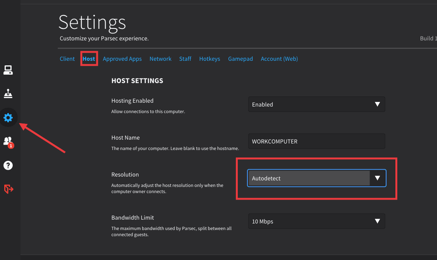The width and height of the screenshot is (437, 260).
Task: Click the Host Name WORKCOMPUTER field
Action: 316,142
